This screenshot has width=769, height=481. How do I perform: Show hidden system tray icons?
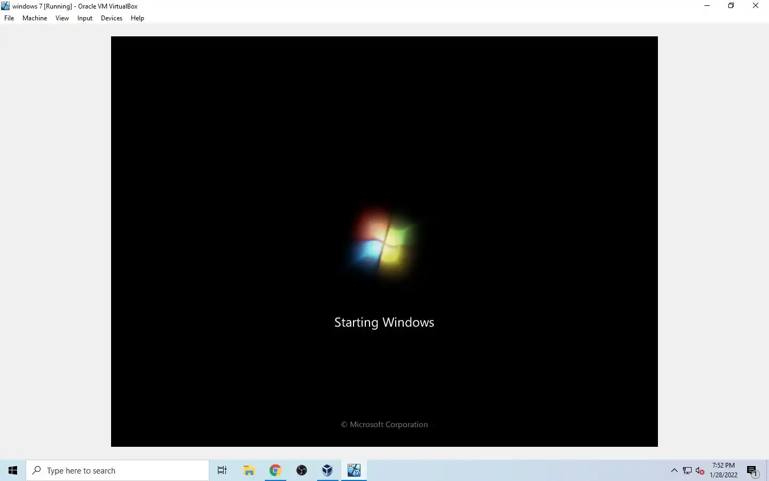(x=674, y=470)
